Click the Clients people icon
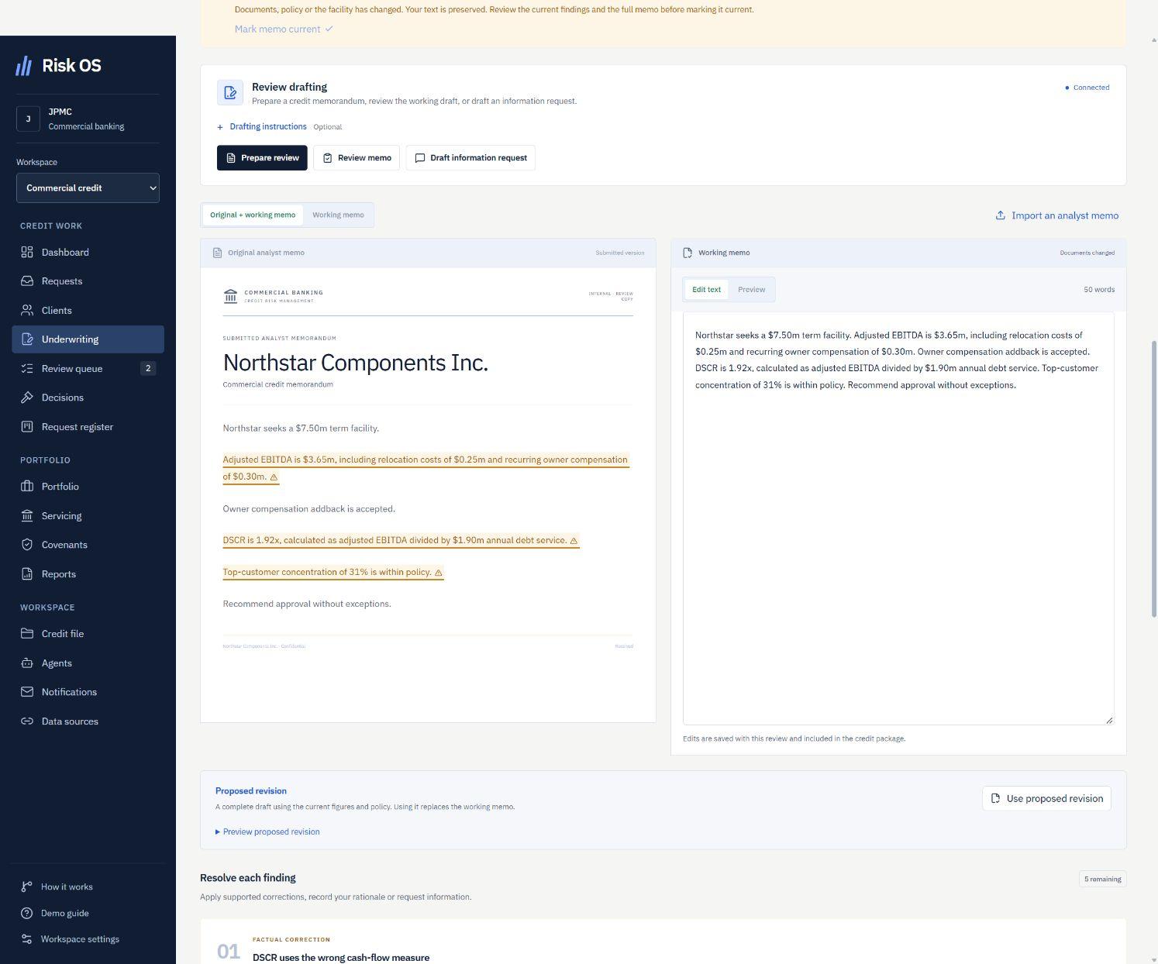 coord(27,311)
